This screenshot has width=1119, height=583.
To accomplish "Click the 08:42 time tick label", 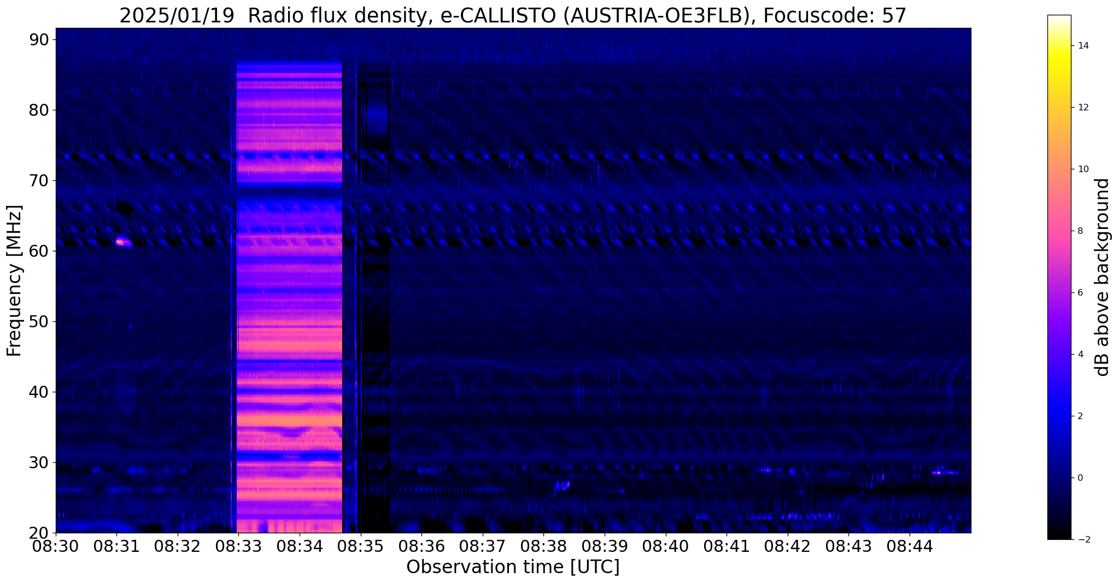I will point(788,546).
